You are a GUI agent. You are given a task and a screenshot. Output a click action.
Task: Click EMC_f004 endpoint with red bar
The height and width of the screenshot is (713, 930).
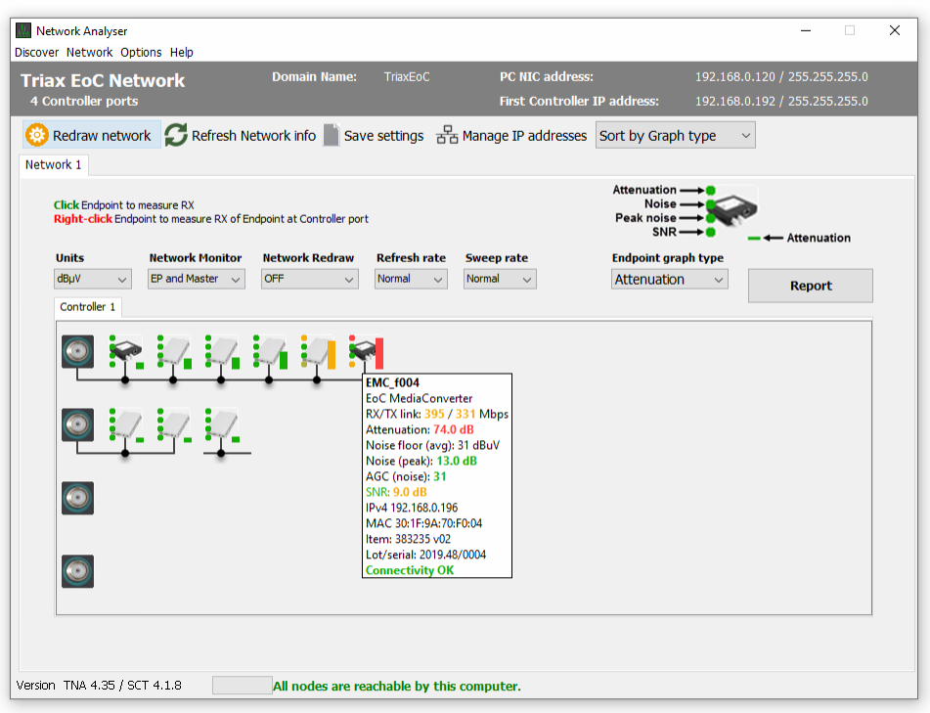click(366, 352)
